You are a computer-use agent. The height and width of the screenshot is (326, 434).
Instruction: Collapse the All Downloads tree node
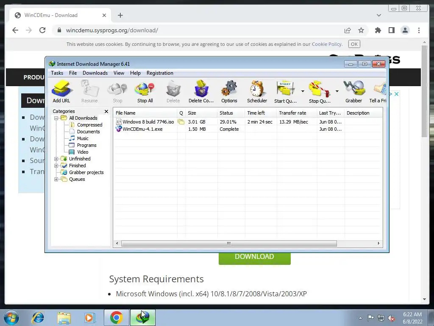56,118
